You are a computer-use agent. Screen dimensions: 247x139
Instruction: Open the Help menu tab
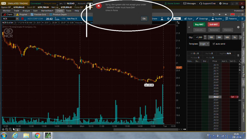pyautogui.click(x=77, y=11)
